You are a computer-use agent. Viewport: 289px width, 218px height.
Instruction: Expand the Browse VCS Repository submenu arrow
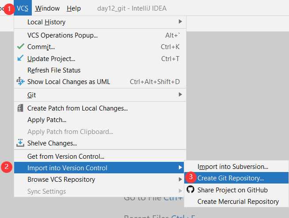tap(180, 179)
